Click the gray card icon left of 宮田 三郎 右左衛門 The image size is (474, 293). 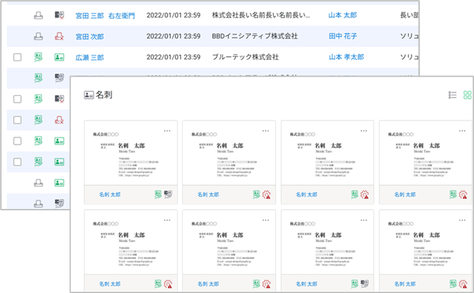point(59,15)
